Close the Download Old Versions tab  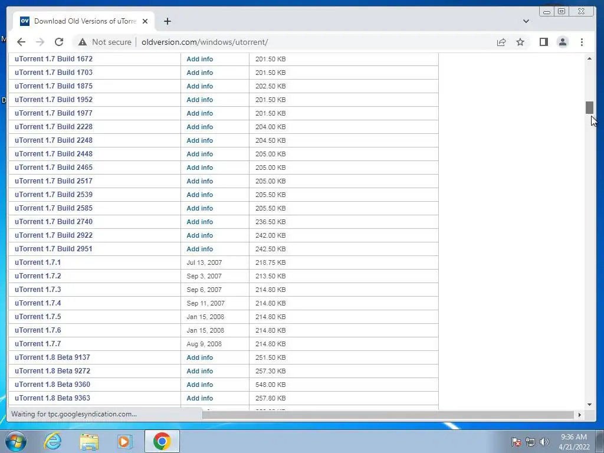(145, 21)
